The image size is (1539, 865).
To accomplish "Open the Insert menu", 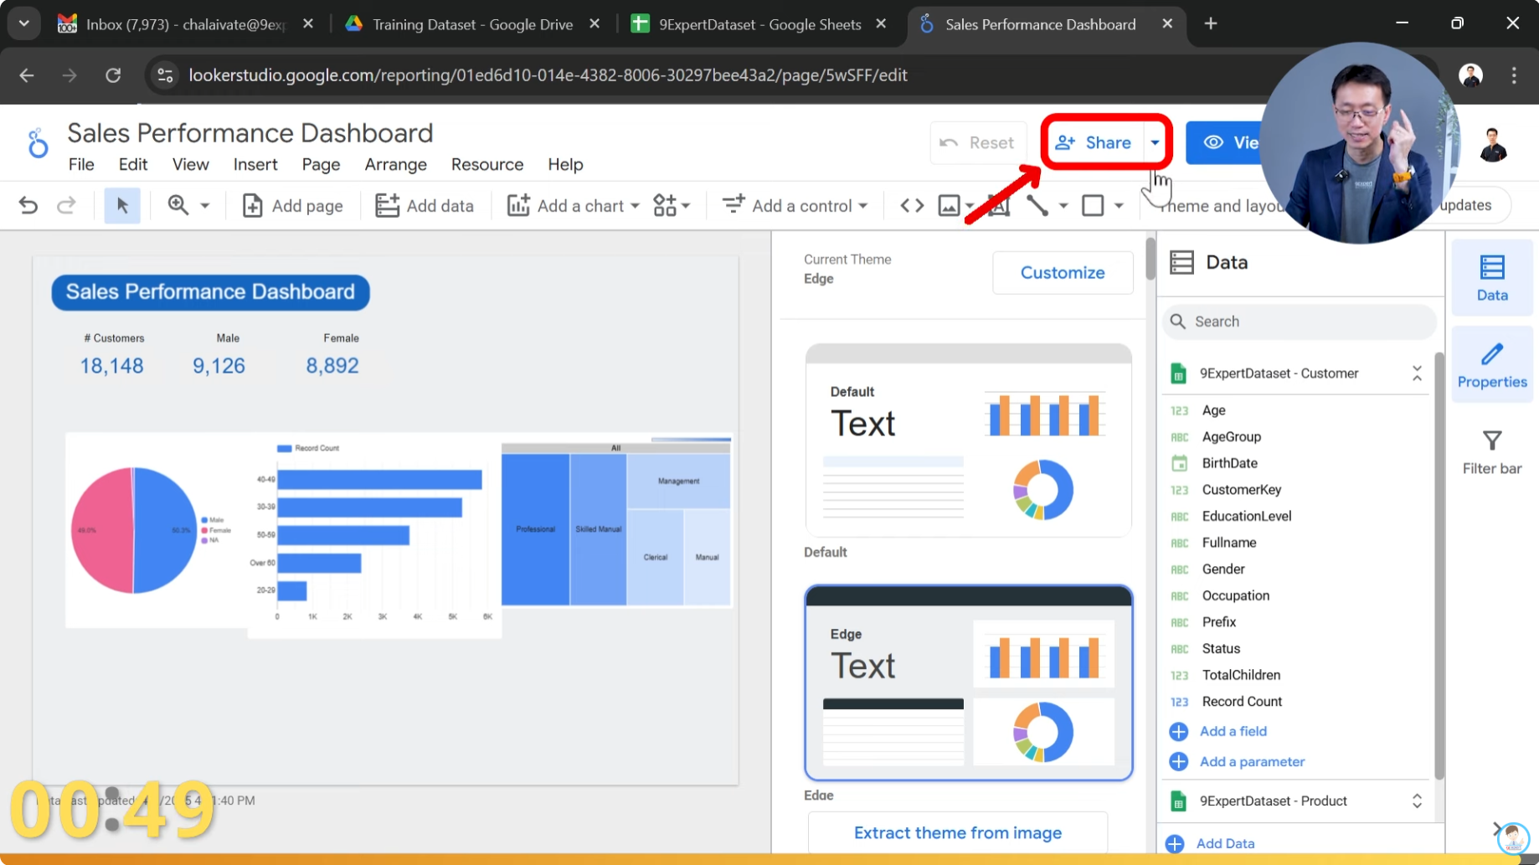I will point(255,164).
